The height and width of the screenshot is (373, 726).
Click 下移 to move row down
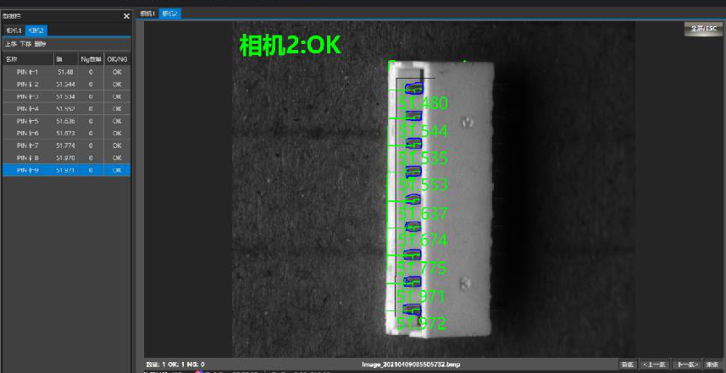25,44
